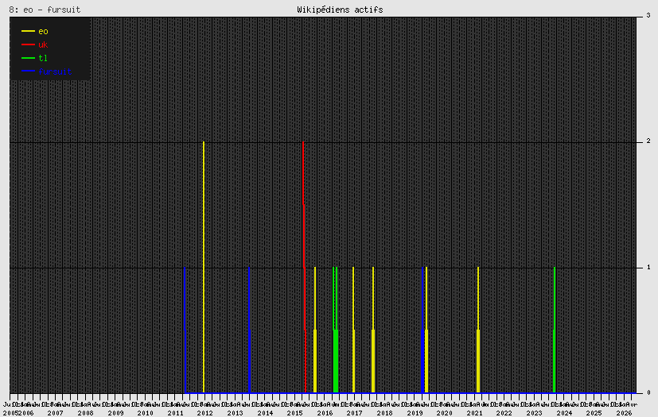Click the 2026 year label on axis
The height and width of the screenshot is (417, 658).
click(x=624, y=413)
